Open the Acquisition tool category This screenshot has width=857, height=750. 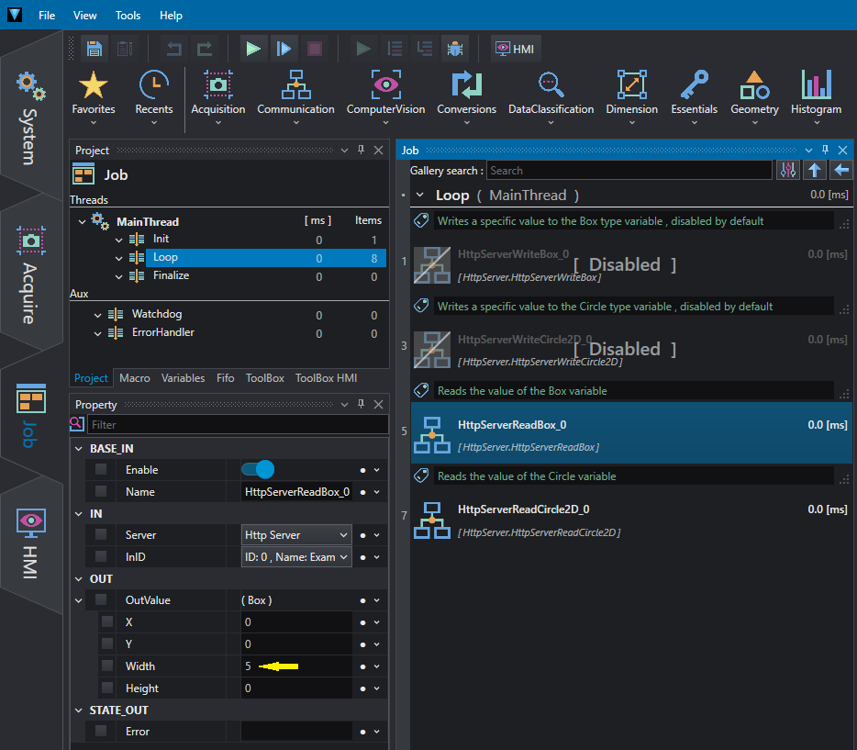[x=218, y=97]
